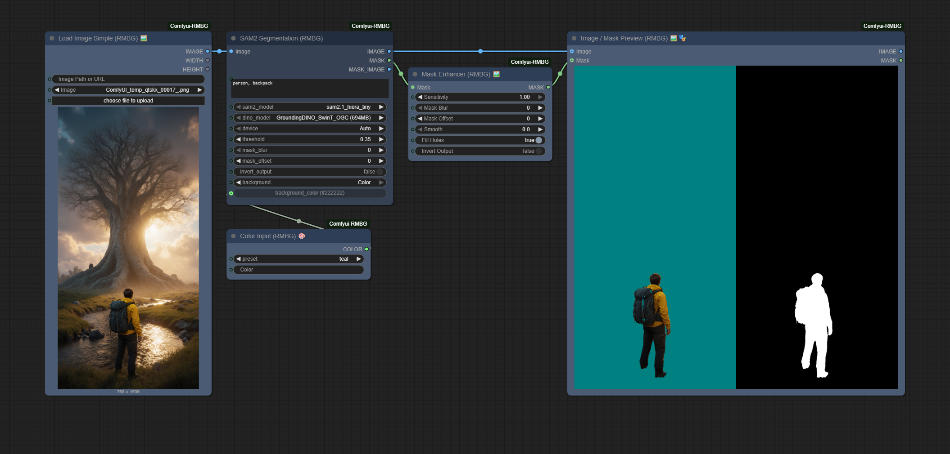This screenshot has height=454, width=950.
Task: Toggle invert_output in SAM2 Segmentation
Action: [x=380, y=172]
